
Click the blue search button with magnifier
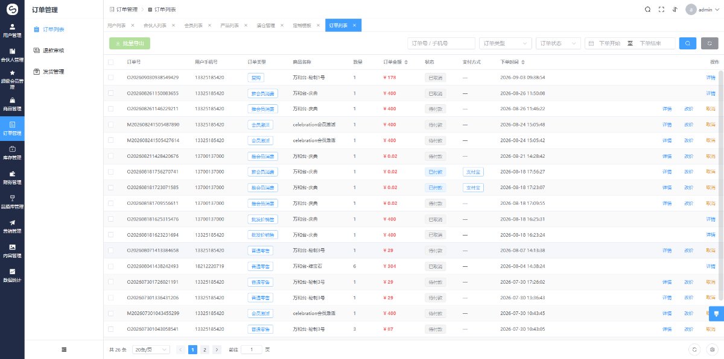(x=687, y=43)
